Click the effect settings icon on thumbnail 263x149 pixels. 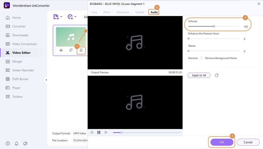pos(81,50)
